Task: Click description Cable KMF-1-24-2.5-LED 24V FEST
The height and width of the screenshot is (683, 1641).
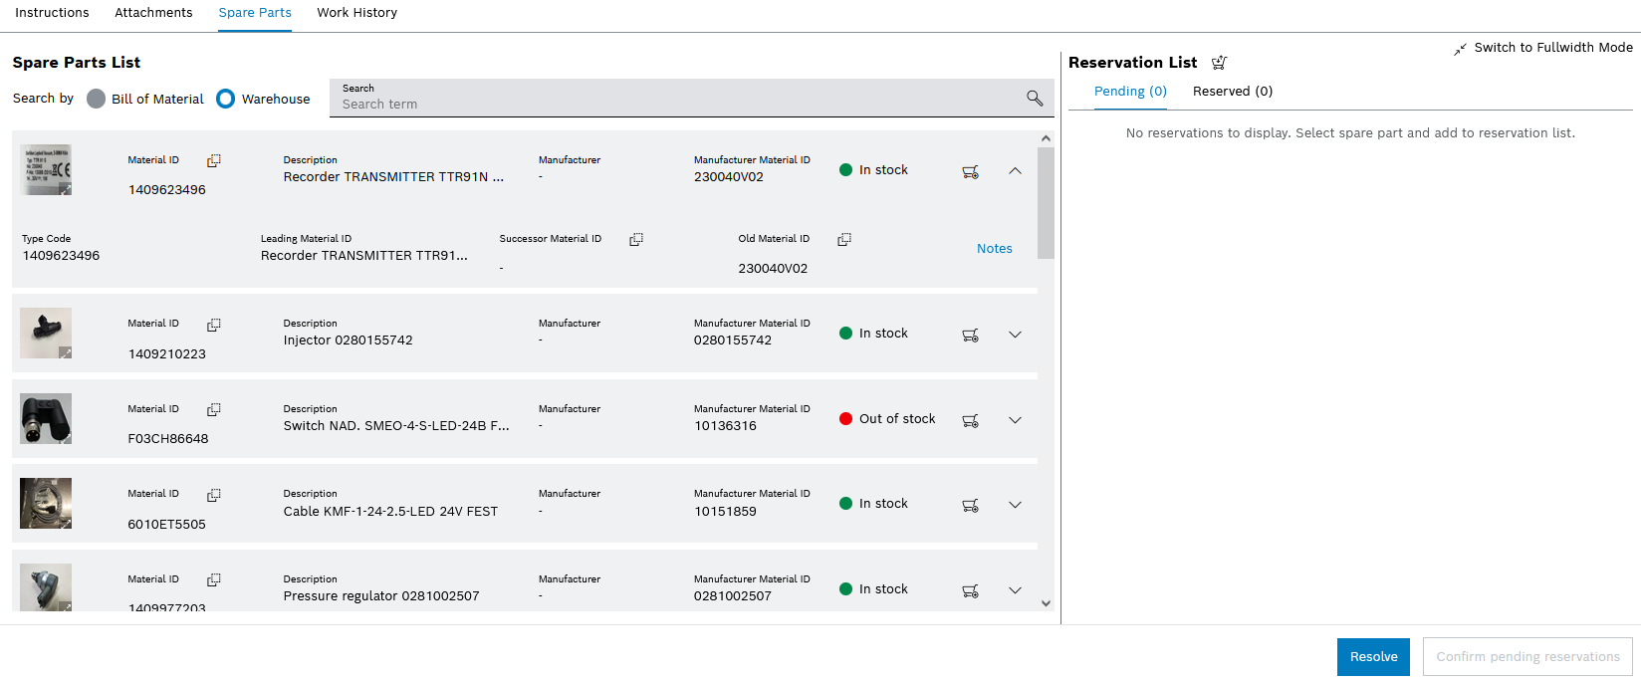Action: 390,512
